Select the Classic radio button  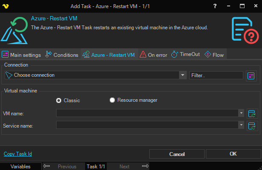[x=59, y=100]
